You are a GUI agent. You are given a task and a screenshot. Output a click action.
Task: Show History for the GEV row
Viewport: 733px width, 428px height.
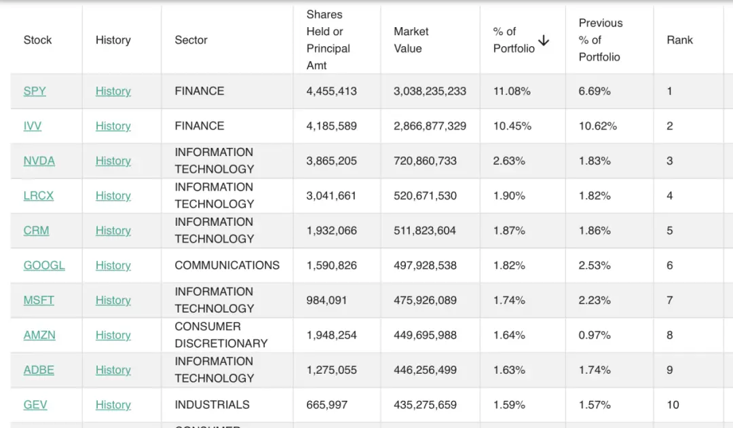[113, 405]
